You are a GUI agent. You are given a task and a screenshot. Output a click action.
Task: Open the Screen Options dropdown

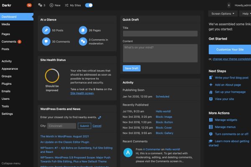[223, 14]
